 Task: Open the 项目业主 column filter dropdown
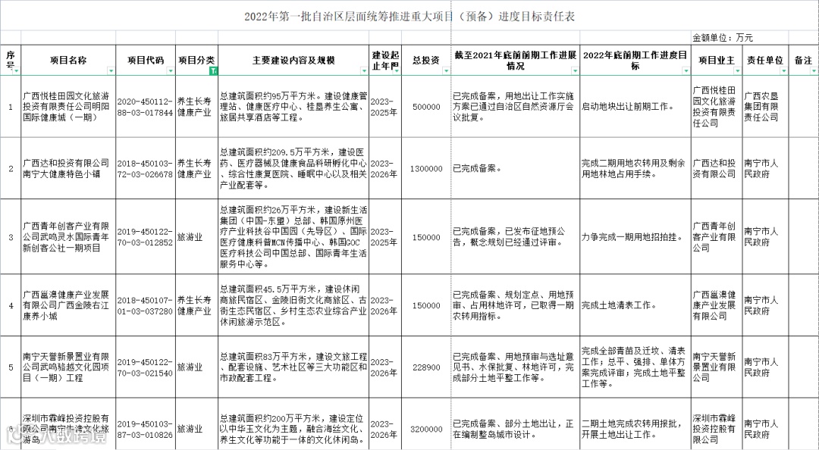pos(738,71)
